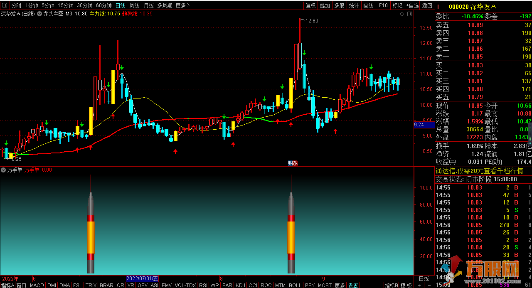532x288 pixels.
Task: Select the CR indicator tab
Action: point(121,285)
